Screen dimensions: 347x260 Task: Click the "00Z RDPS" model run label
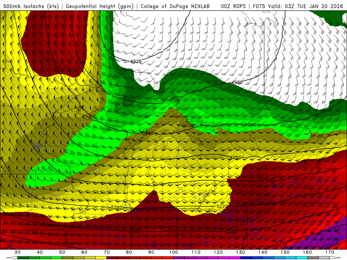[x=233, y=6]
